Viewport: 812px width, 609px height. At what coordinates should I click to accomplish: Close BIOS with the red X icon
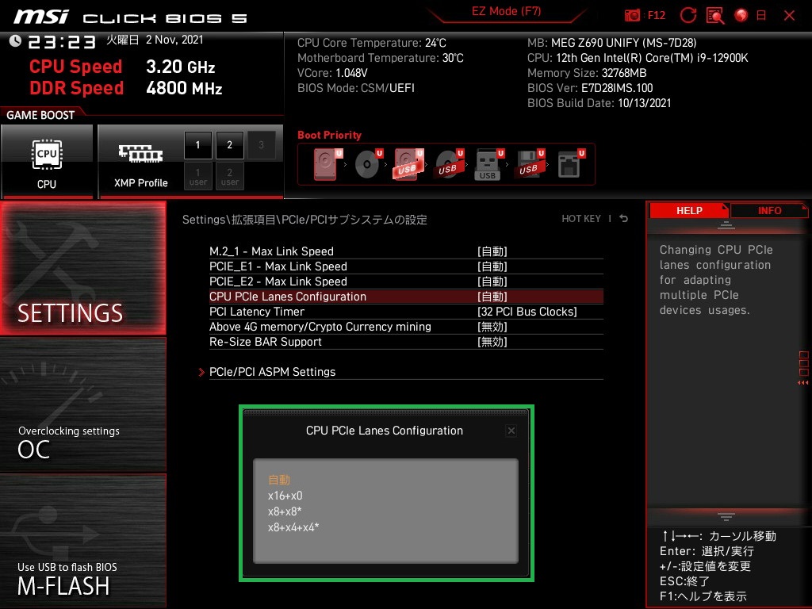pyautogui.click(x=789, y=16)
